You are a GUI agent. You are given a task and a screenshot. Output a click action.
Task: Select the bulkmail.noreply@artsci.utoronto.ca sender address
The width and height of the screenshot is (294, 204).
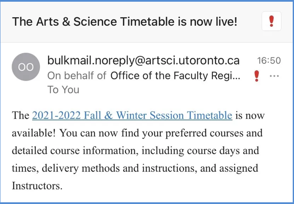(x=144, y=60)
